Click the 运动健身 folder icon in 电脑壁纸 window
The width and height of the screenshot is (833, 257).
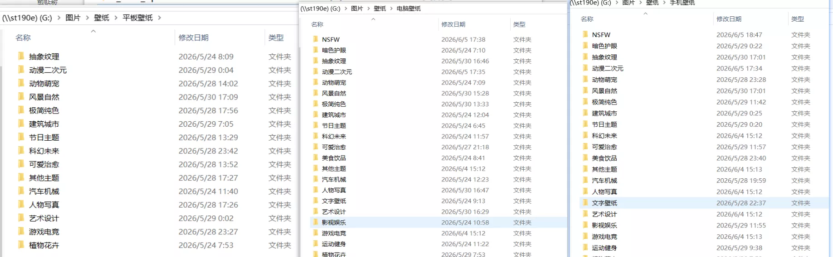point(316,244)
